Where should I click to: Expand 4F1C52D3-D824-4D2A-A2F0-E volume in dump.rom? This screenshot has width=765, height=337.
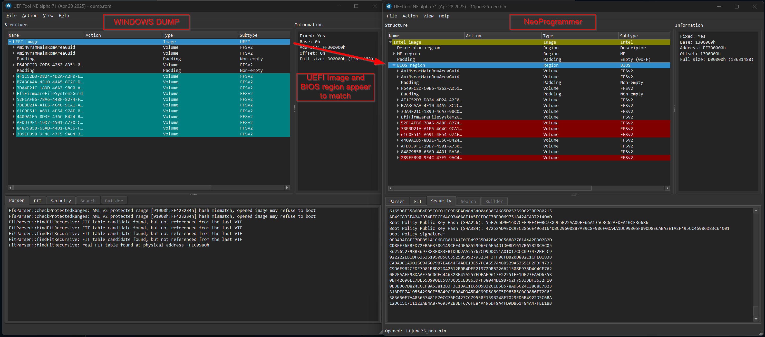click(14, 76)
